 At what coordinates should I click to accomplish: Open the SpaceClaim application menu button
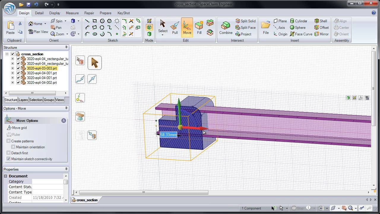pyautogui.click(x=10, y=8)
